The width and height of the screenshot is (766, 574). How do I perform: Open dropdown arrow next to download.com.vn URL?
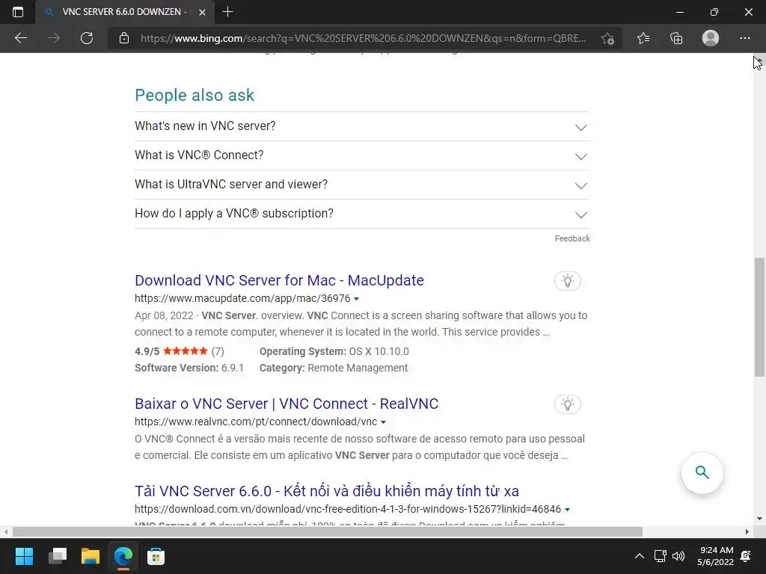coord(567,510)
